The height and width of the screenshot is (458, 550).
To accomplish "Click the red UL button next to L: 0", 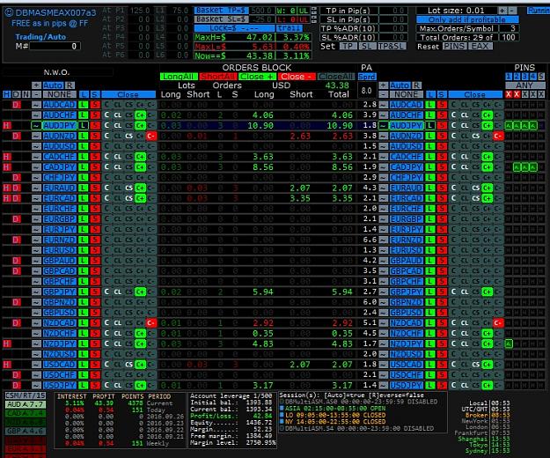I will pyautogui.click(x=304, y=19).
